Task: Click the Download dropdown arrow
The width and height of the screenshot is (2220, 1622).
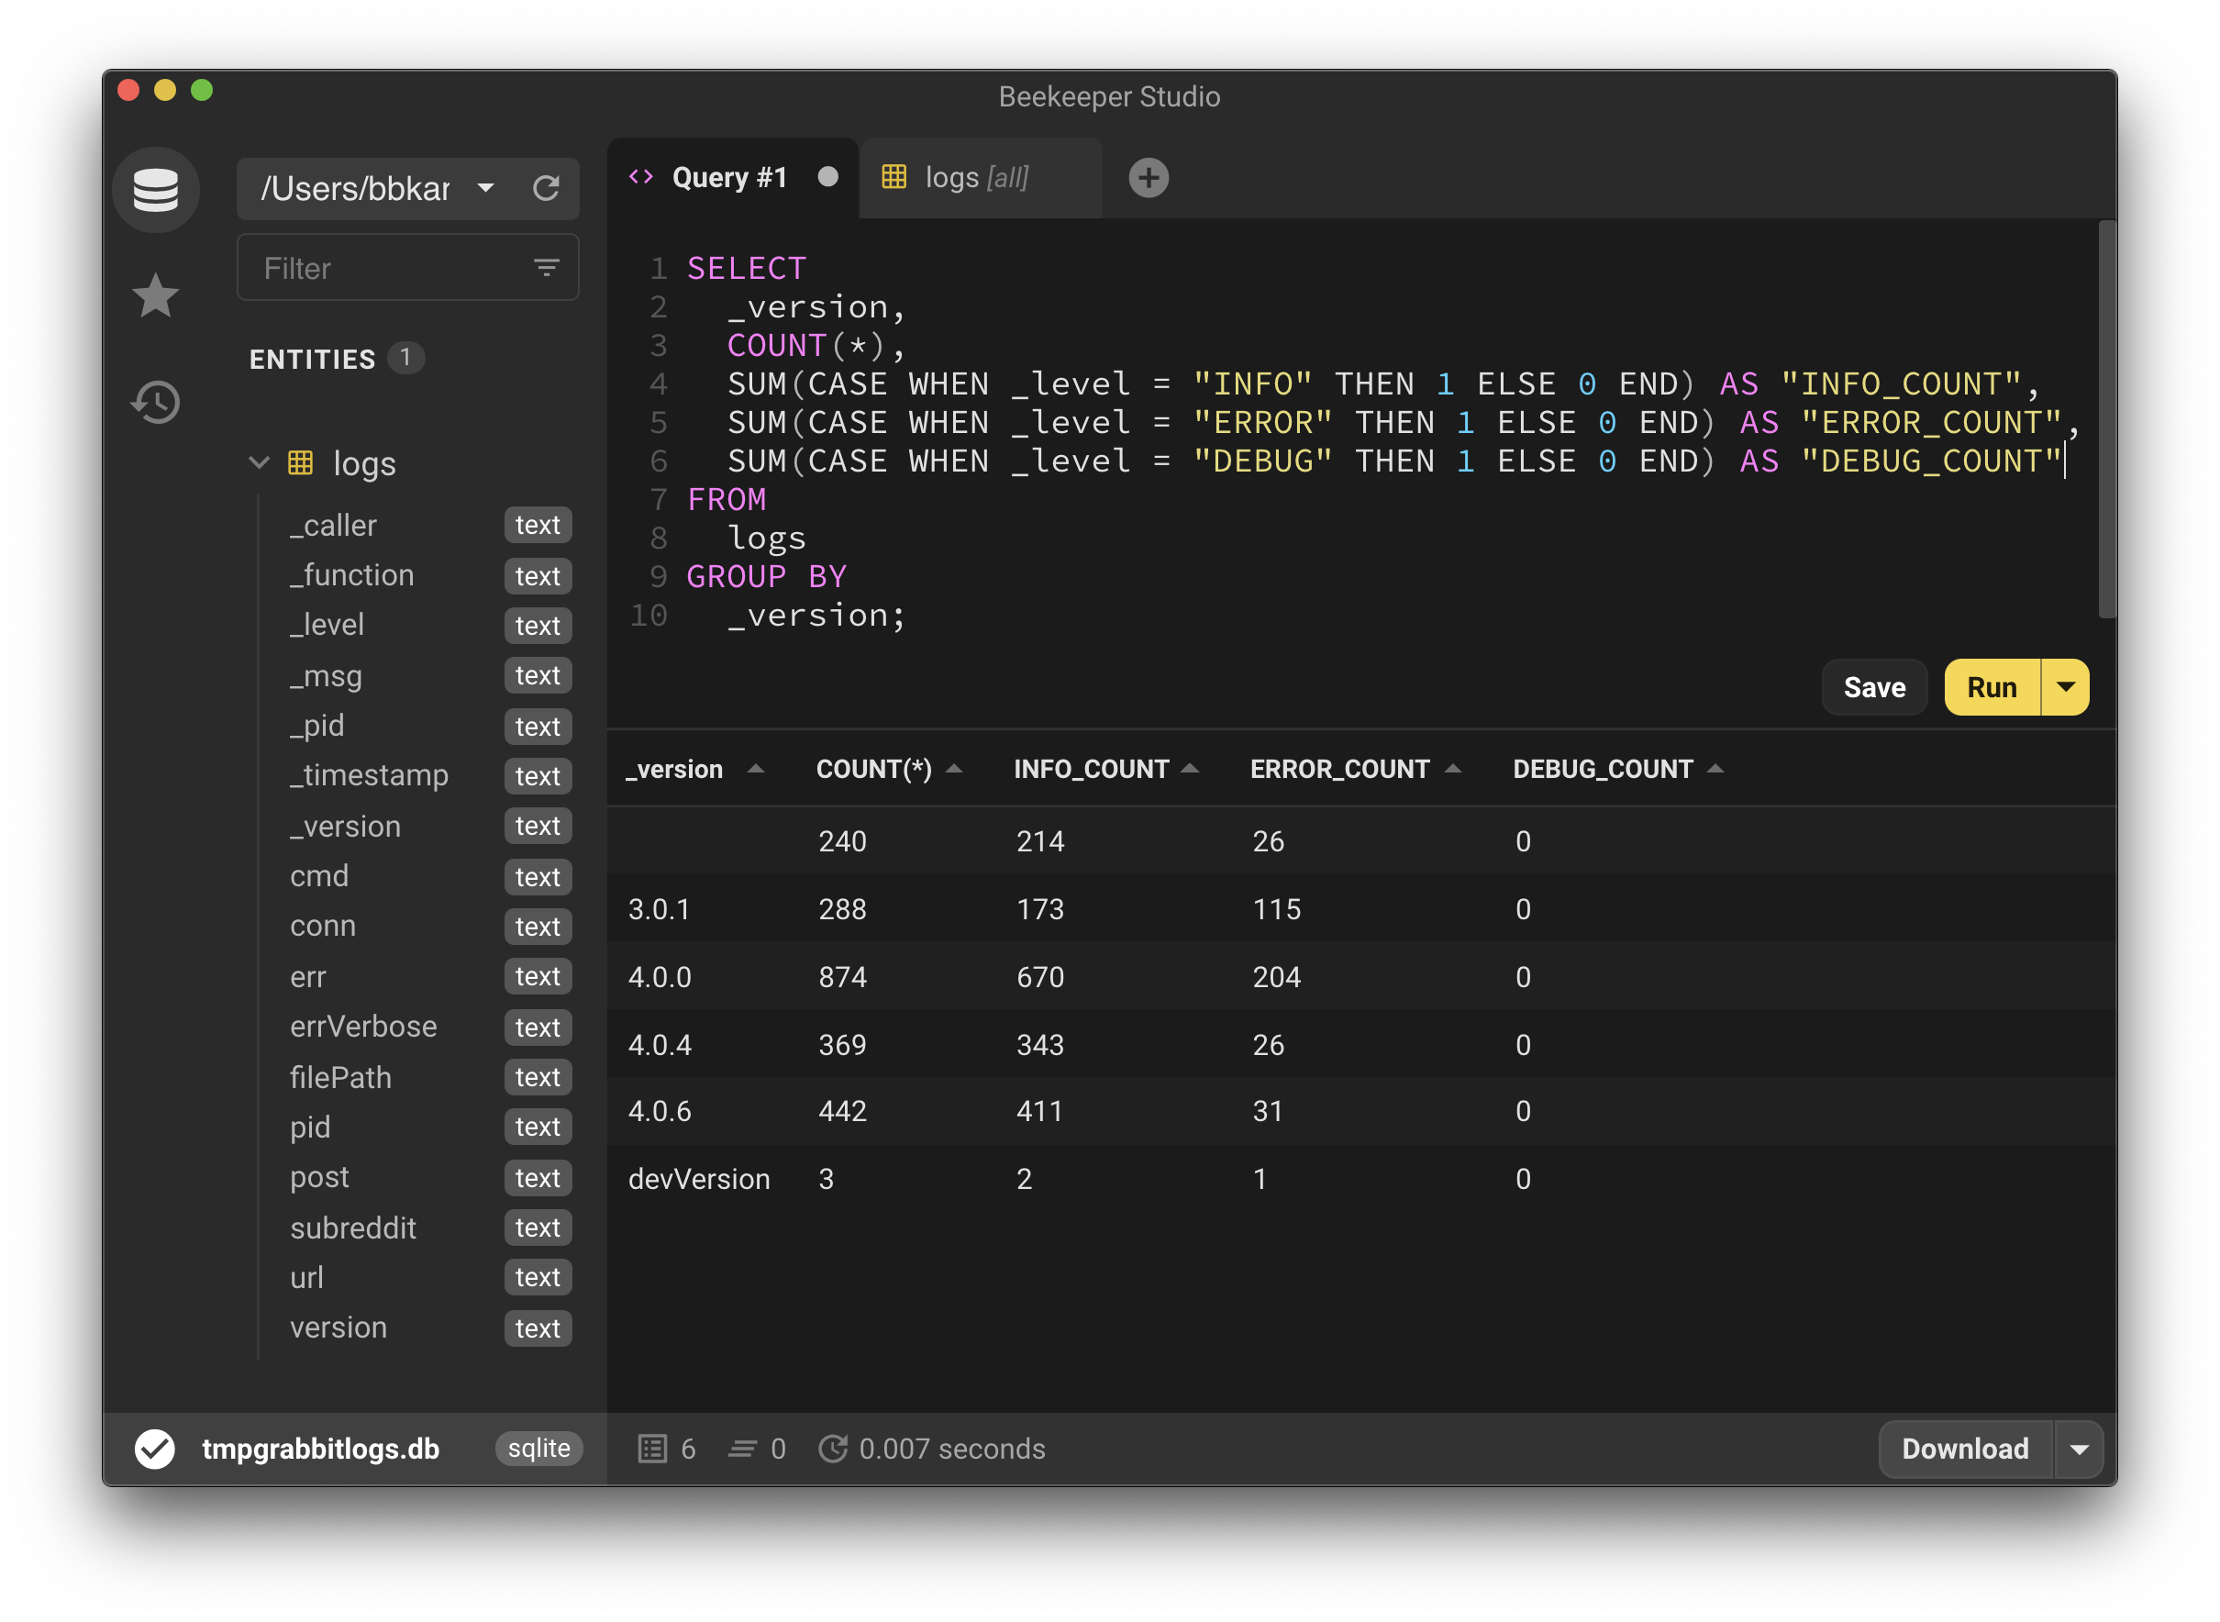Action: pyautogui.click(x=2082, y=1448)
